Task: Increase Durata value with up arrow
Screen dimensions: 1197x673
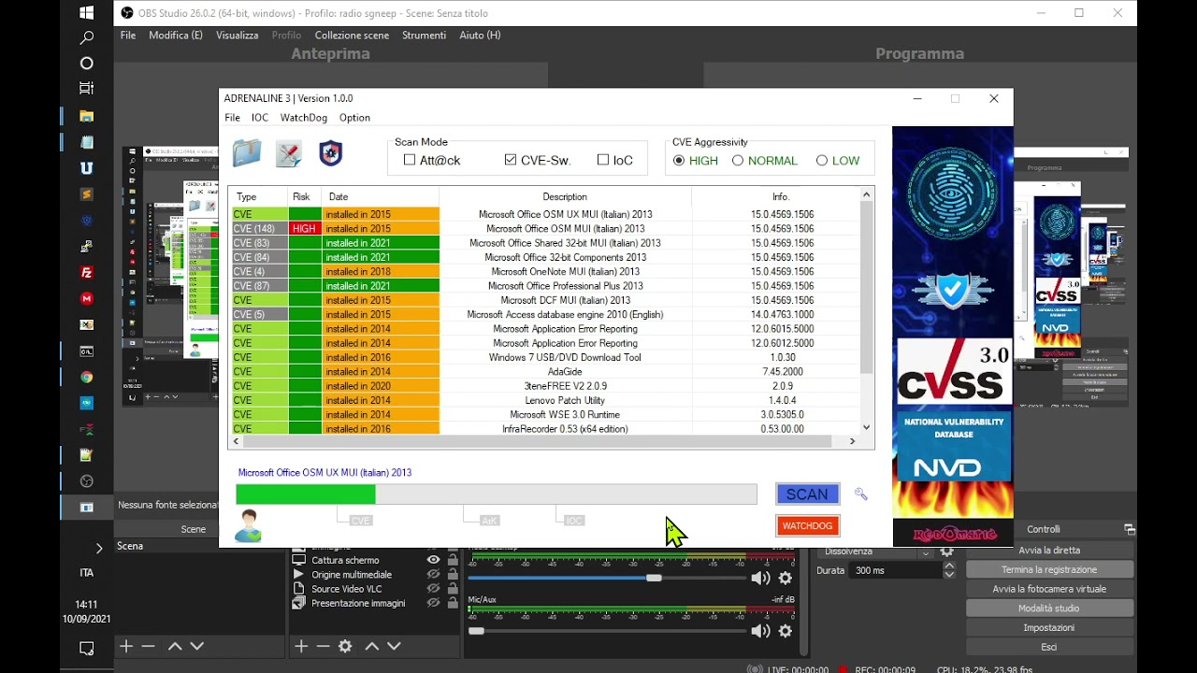Action: [949, 566]
